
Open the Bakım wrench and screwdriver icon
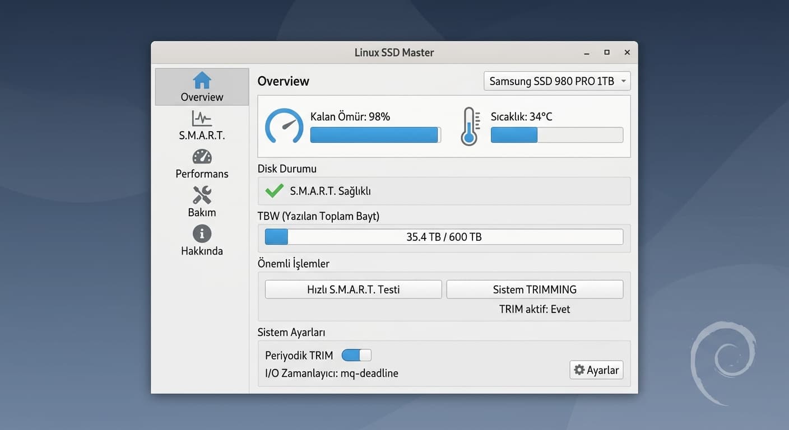(202, 195)
